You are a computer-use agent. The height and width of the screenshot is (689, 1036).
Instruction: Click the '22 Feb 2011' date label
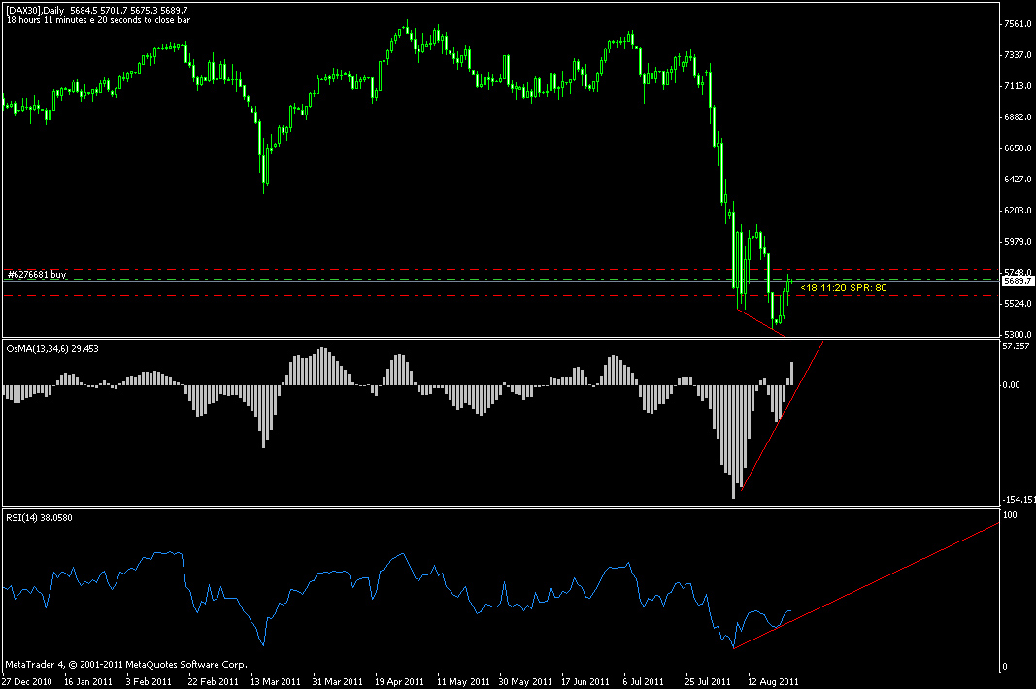(x=213, y=682)
